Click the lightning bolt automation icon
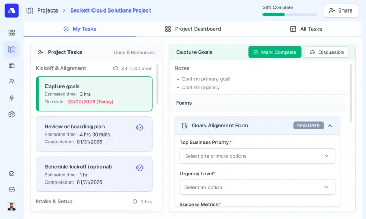Viewport: 366px width, 219px height. 12,98
